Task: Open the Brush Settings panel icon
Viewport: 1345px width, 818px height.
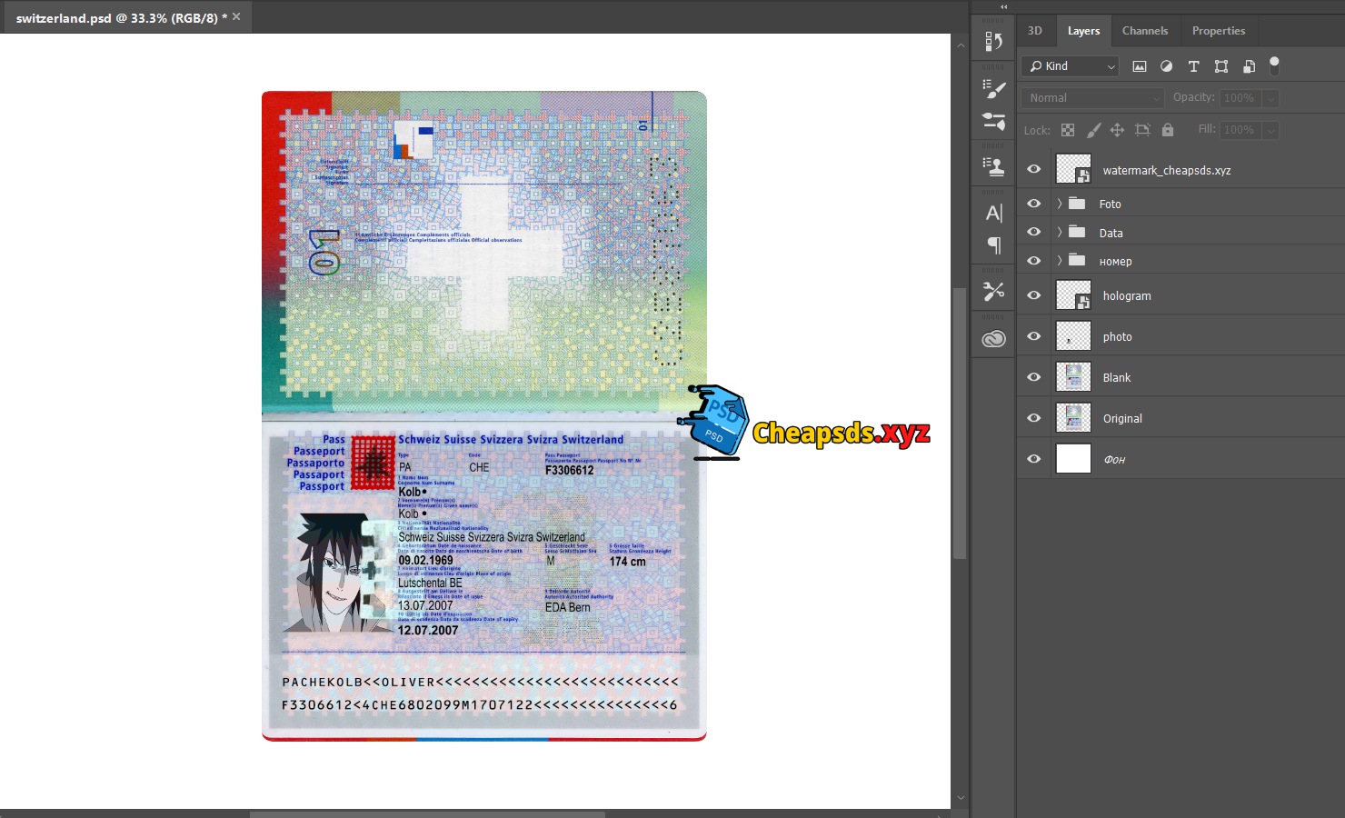Action: click(x=993, y=89)
